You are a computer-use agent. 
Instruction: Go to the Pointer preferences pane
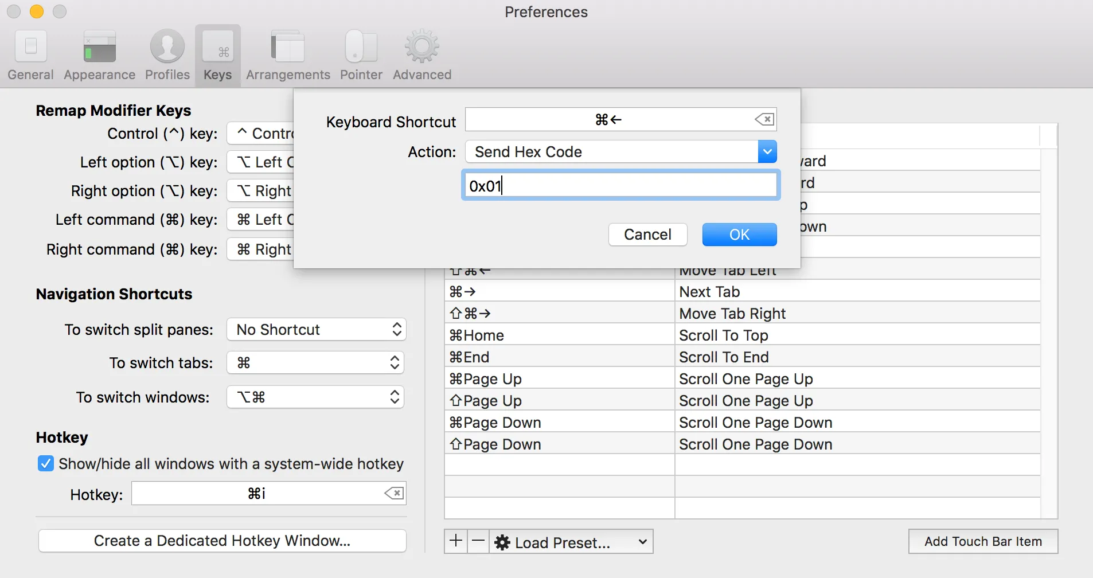pos(361,56)
